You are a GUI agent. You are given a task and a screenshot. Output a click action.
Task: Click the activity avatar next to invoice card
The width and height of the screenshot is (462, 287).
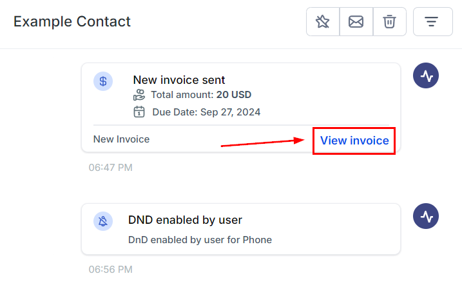pyautogui.click(x=426, y=76)
